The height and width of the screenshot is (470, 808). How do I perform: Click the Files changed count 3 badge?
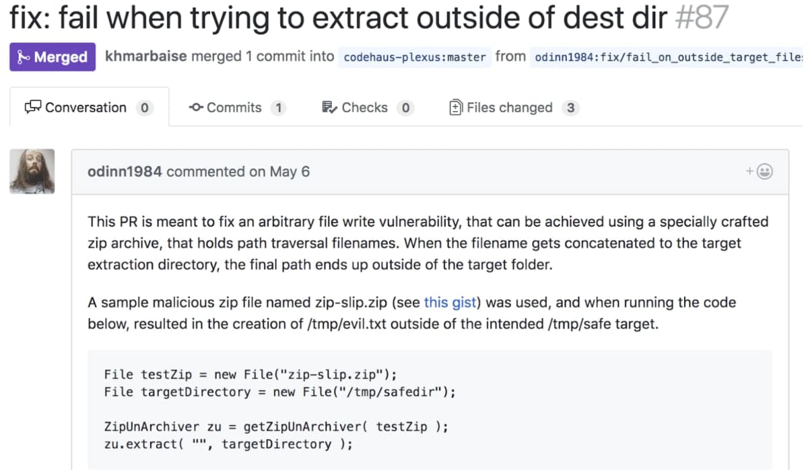coord(570,108)
